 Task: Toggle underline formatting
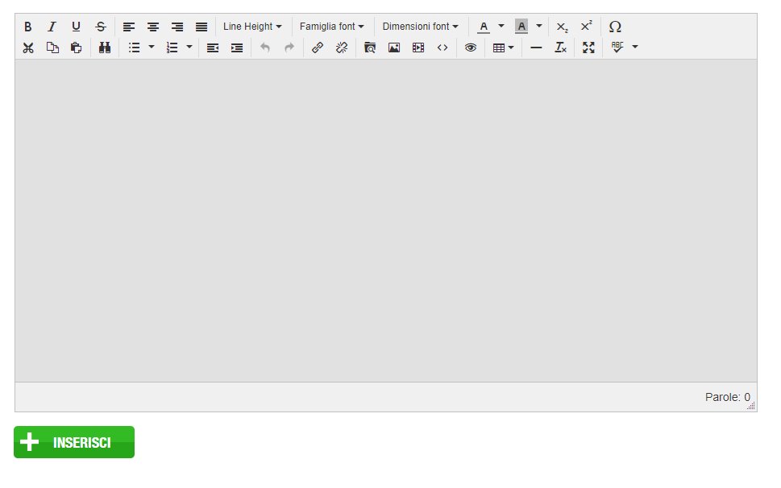(x=76, y=27)
